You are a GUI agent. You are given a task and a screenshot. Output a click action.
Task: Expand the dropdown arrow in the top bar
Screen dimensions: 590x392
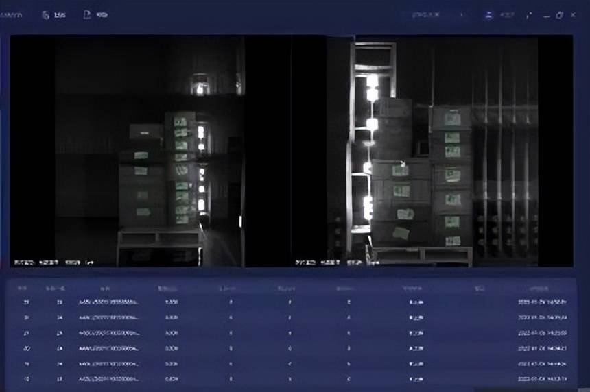pos(462,15)
